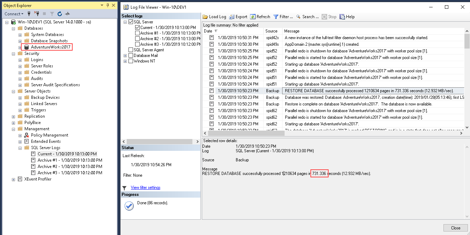The height and width of the screenshot is (235, 470).
Task: Click the Policy Management icon in the tree
Action: pyautogui.click(x=27, y=135)
